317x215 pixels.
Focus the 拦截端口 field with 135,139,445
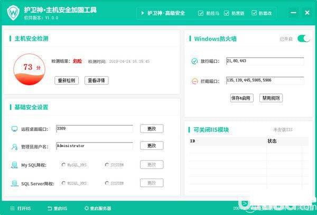point(265,80)
